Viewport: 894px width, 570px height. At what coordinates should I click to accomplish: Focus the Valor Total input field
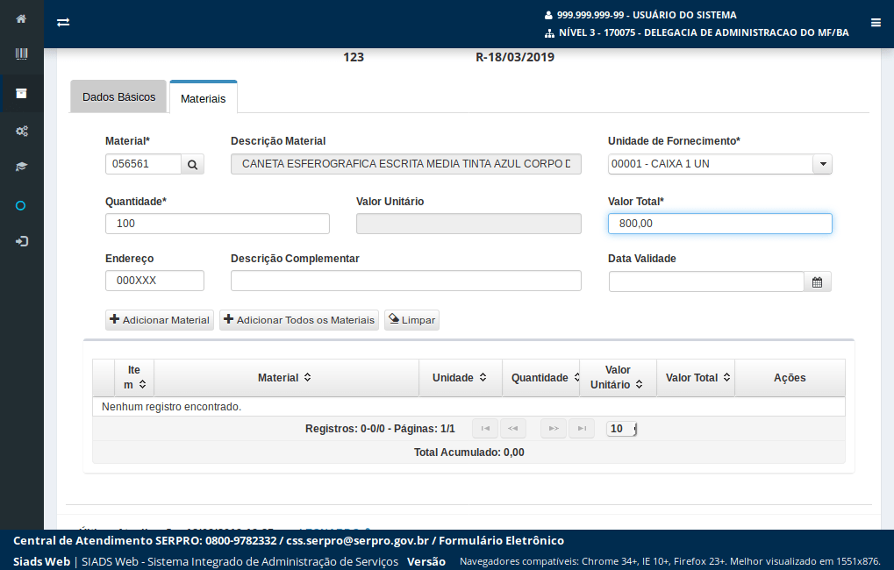[x=720, y=224]
